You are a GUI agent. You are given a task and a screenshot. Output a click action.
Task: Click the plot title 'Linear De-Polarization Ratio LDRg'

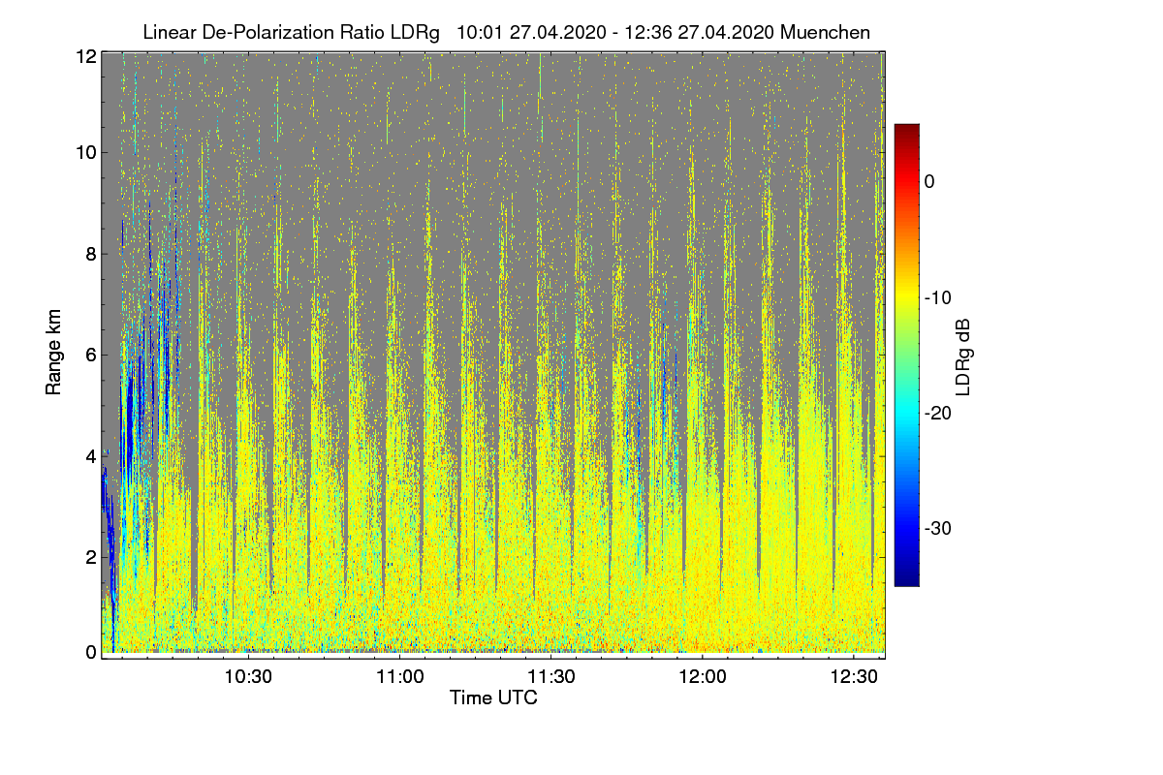[291, 32]
